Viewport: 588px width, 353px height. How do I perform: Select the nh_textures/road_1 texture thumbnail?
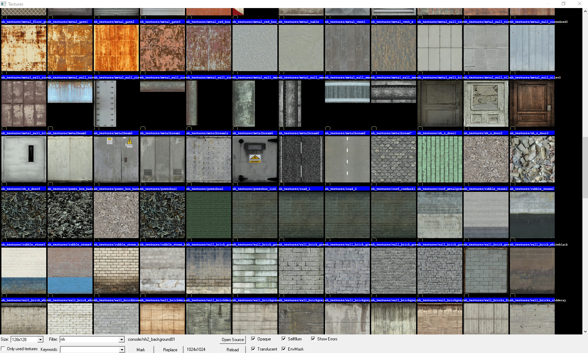(301, 159)
